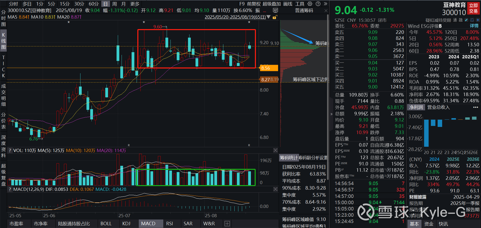Switch to the W&R indicator
Image resolution: width=481 pixels, height=228 pixels.
click(209, 223)
